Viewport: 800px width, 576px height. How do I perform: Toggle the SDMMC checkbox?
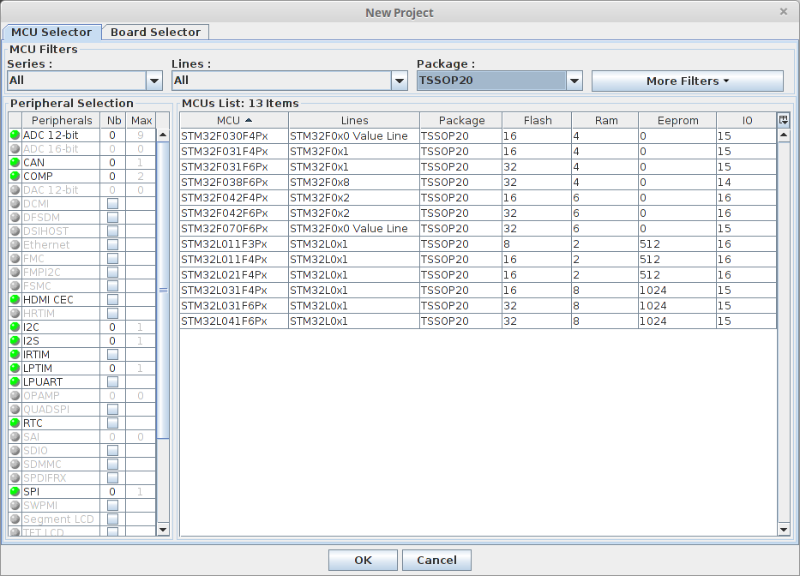point(113,465)
